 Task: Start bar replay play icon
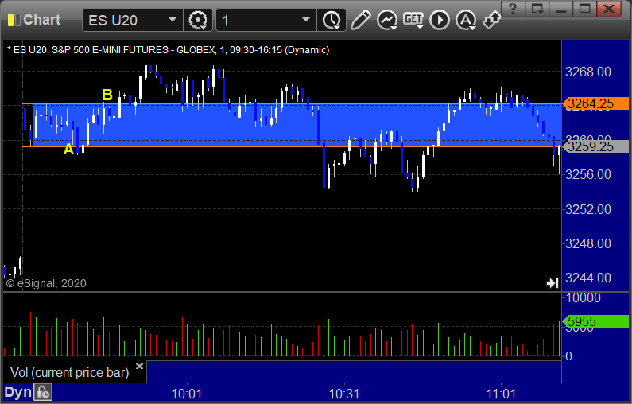pos(440,20)
